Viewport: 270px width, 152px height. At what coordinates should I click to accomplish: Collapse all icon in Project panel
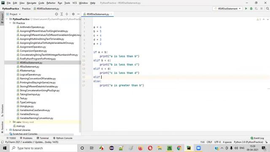point(67,14)
